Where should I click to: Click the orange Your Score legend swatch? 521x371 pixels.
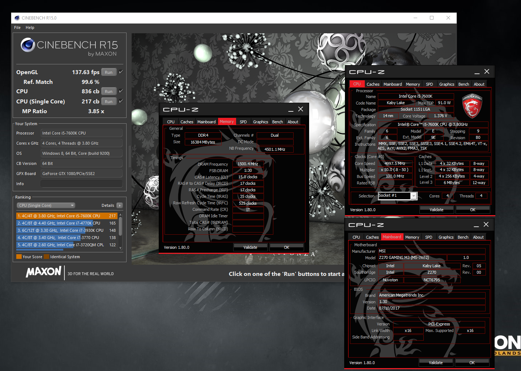pyautogui.click(x=19, y=257)
